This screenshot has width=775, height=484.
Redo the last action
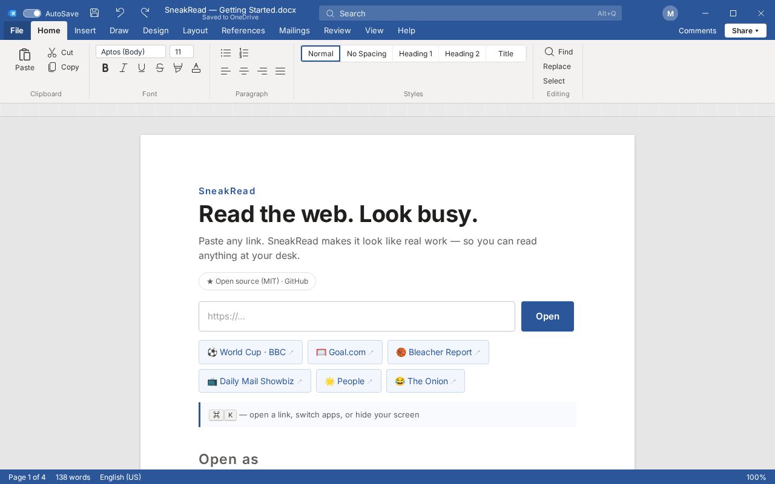[x=145, y=13]
